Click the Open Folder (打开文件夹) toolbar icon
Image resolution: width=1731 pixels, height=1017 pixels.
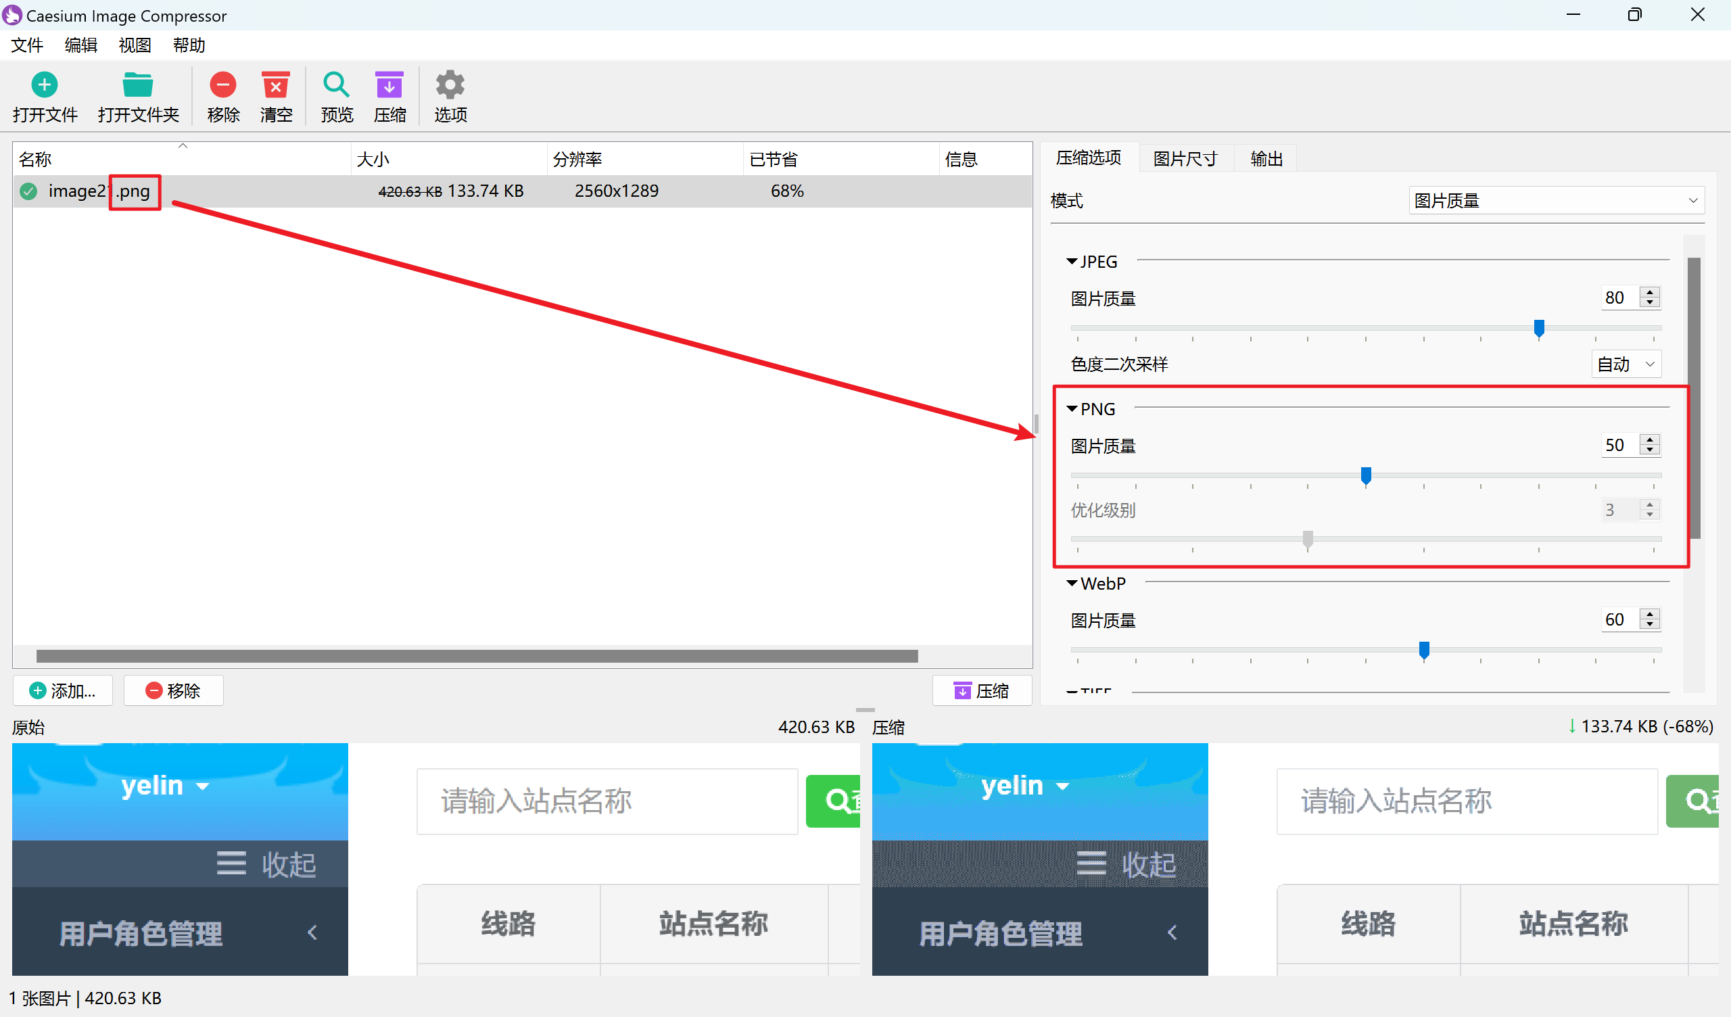tap(137, 85)
